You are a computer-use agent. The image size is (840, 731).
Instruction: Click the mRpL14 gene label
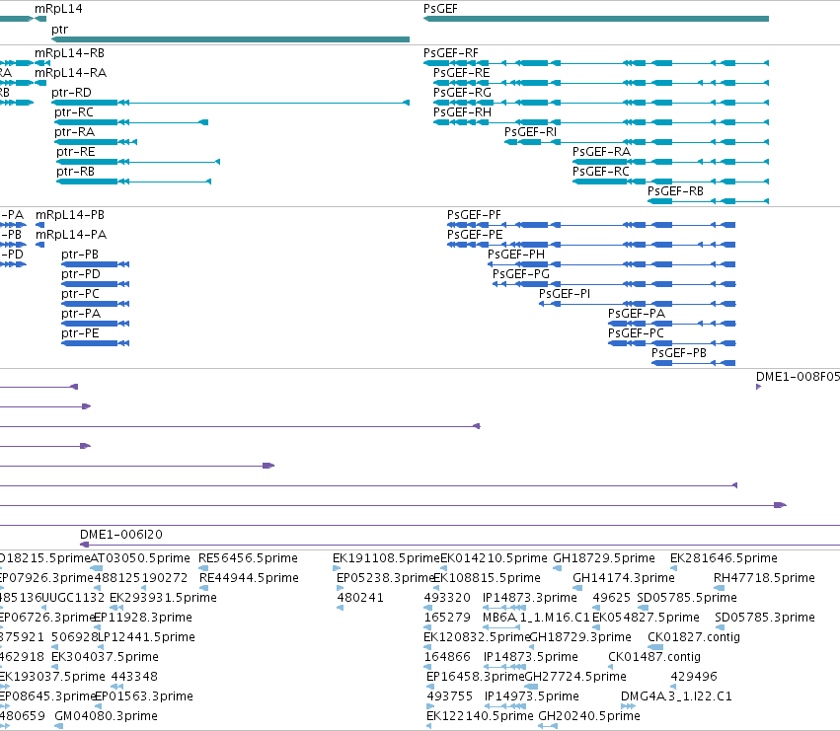[x=58, y=9]
